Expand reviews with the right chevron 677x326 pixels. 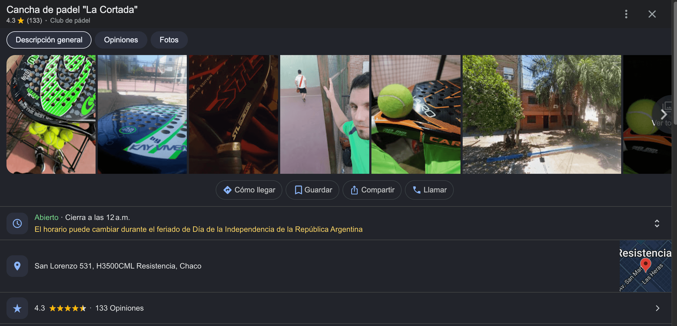[x=658, y=308]
